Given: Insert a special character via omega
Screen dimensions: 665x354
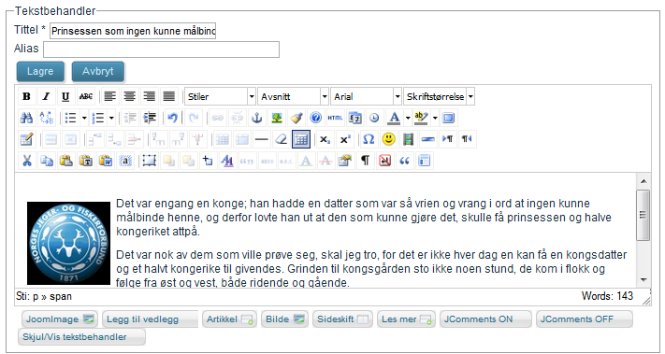Looking at the screenshot, I should (369, 139).
